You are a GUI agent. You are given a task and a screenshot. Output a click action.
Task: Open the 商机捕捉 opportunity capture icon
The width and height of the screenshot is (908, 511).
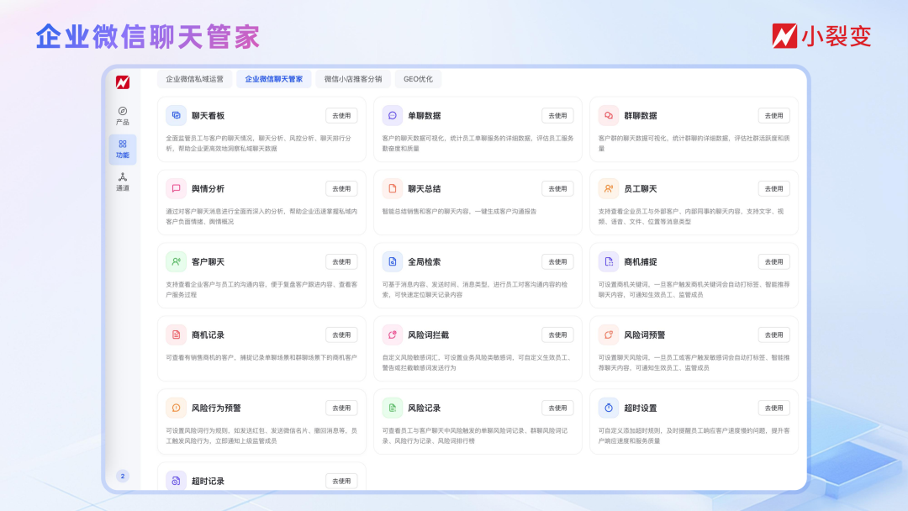pyautogui.click(x=609, y=261)
